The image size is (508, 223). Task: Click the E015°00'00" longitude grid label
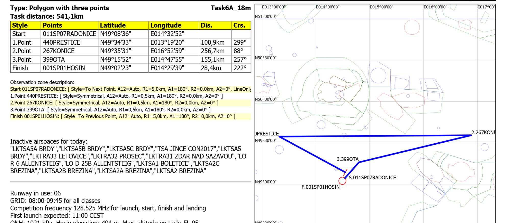click(x=382, y=7)
